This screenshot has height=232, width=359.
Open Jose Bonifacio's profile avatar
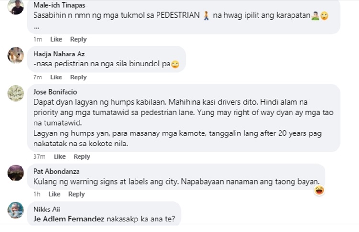pos(15,93)
